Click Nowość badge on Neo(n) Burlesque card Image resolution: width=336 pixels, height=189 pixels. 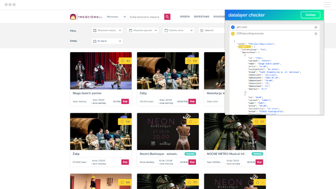190,154
